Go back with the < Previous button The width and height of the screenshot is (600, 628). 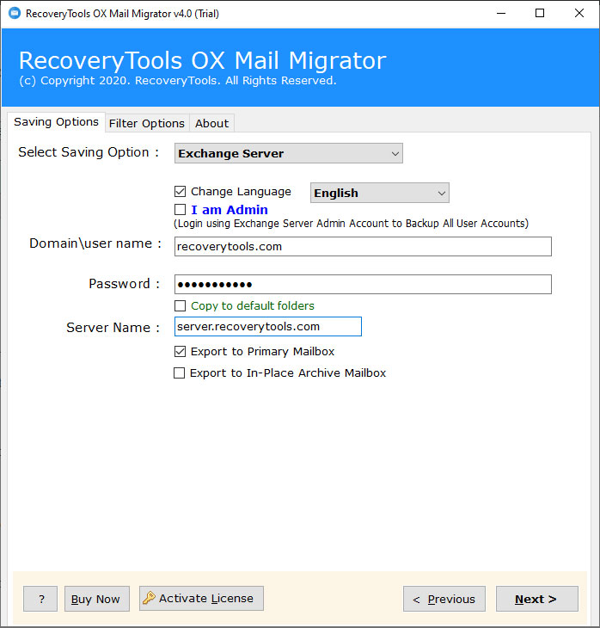(444, 599)
